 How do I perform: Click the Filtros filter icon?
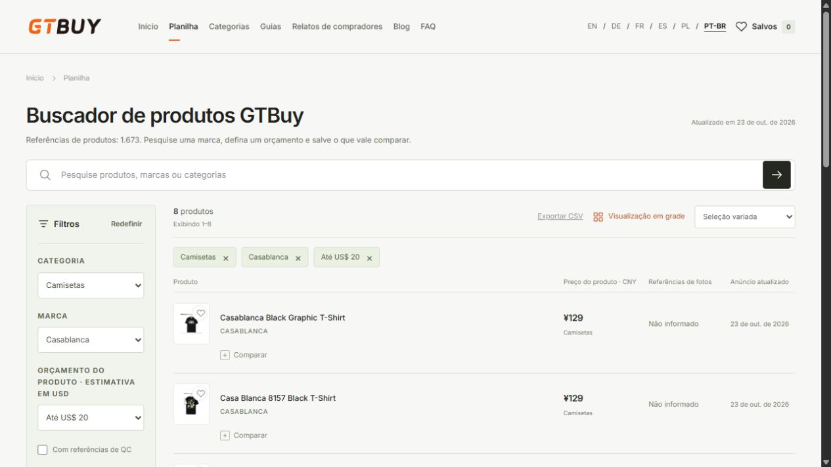[43, 224]
